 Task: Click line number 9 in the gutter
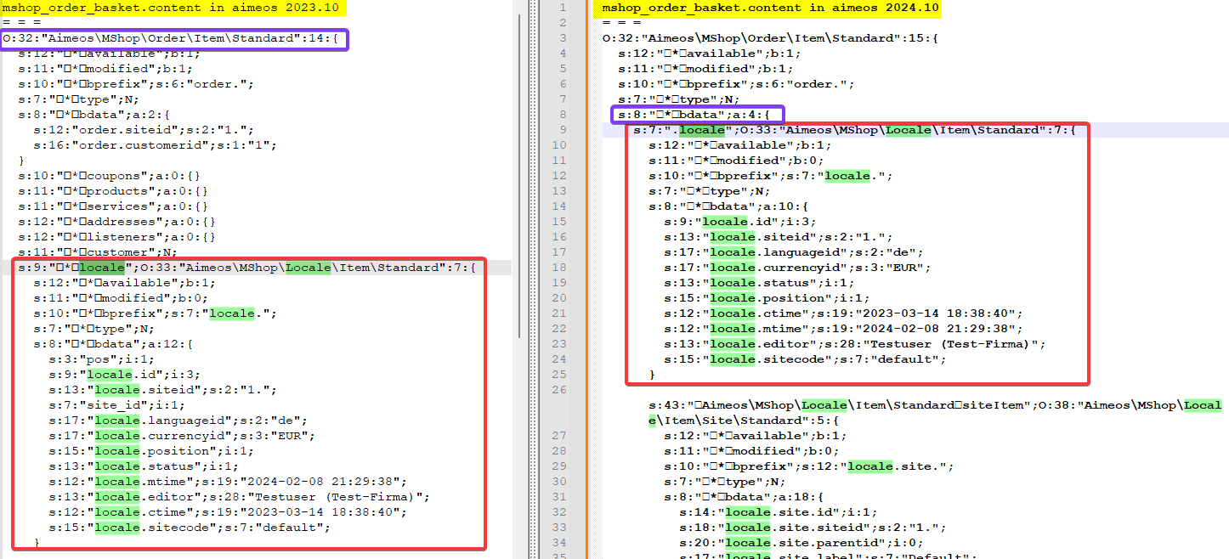point(562,130)
